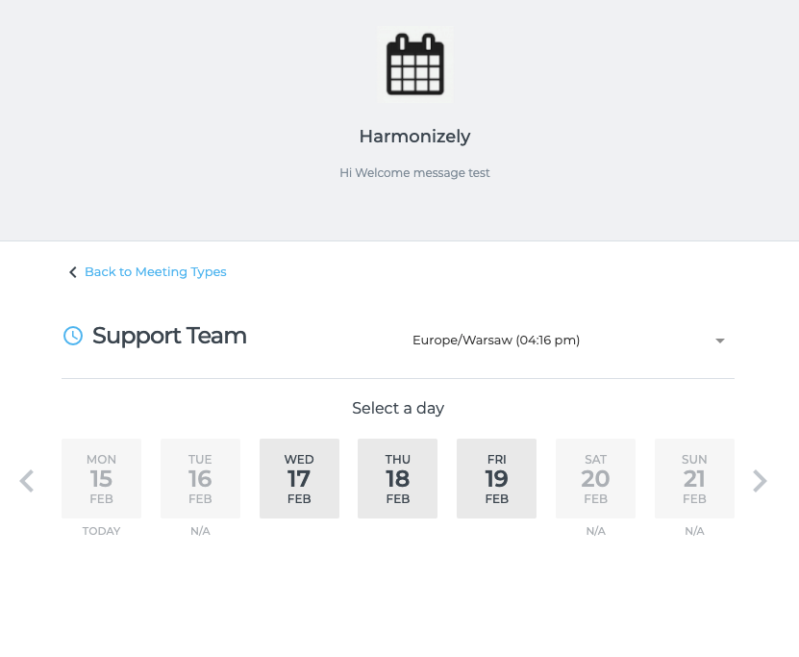This screenshot has width=799, height=657.
Task: Click the N/A label under Saturday
Action: click(x=595, y=531)
